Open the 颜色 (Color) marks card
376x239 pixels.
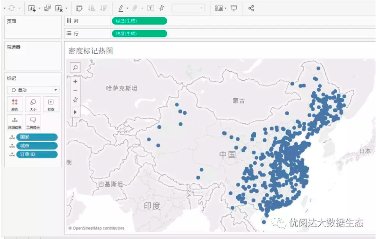[x=15, y=104]
